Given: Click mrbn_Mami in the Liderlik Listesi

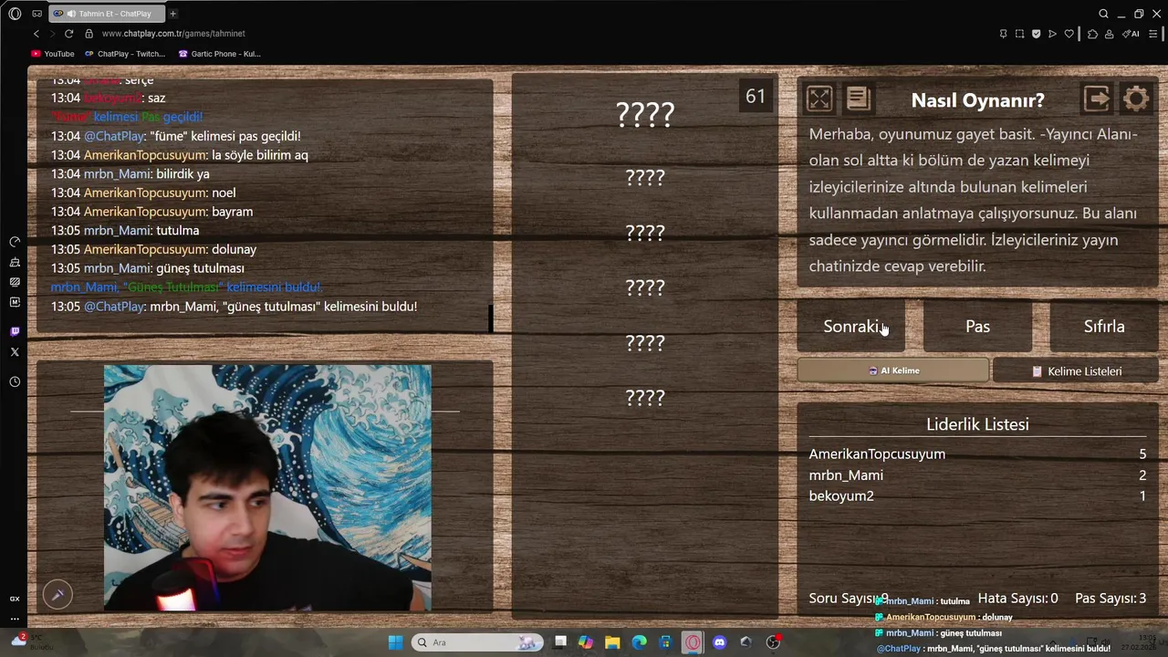Looking at the screenshot, I should [x=846, y=475].
